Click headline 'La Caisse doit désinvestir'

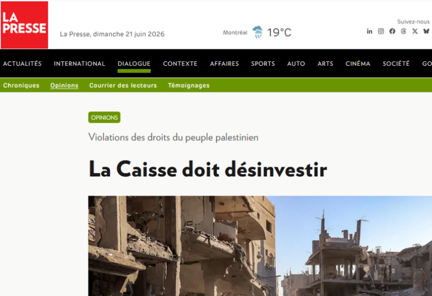208,169
